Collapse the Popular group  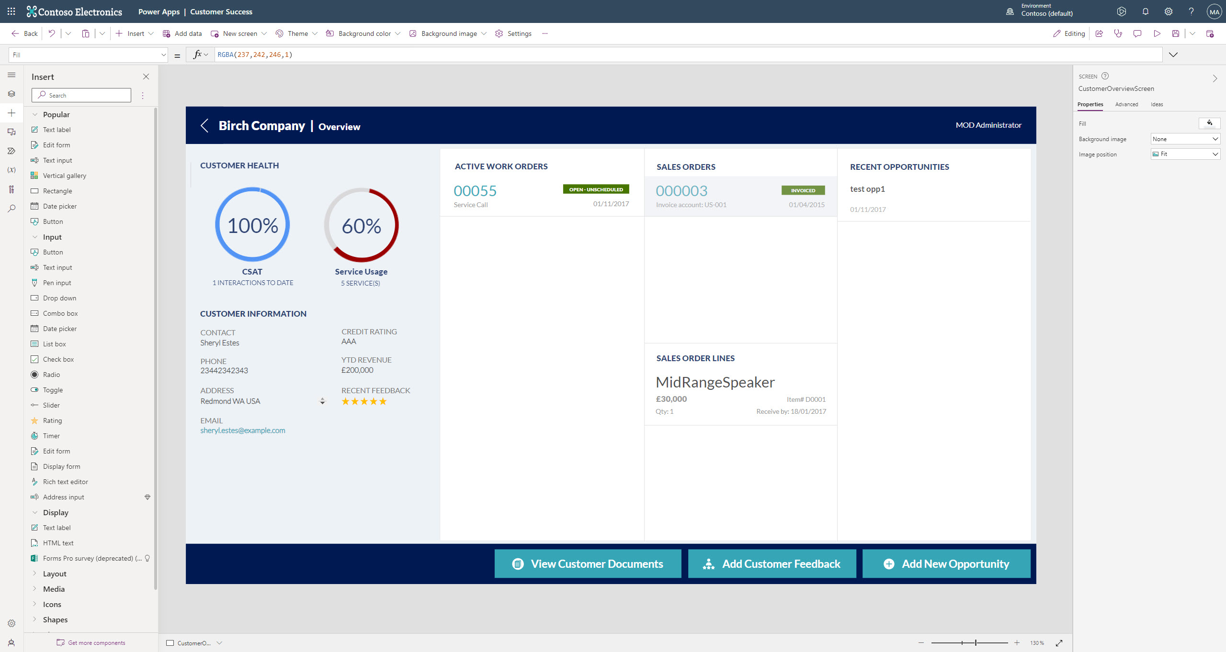pyautogui.click(x=34, y=114)
